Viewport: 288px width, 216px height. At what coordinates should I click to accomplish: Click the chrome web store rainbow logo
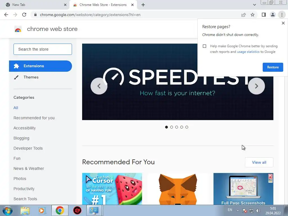(x=18, y=29)
